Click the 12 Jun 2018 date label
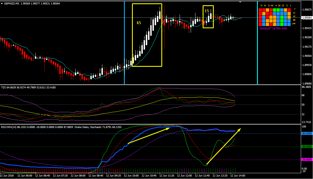This screenshot has height=179, width=313. (7, 176)
